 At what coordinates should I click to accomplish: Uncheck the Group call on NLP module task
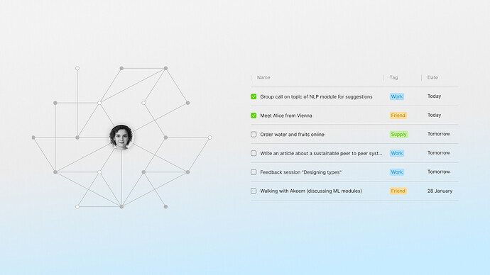254,96
